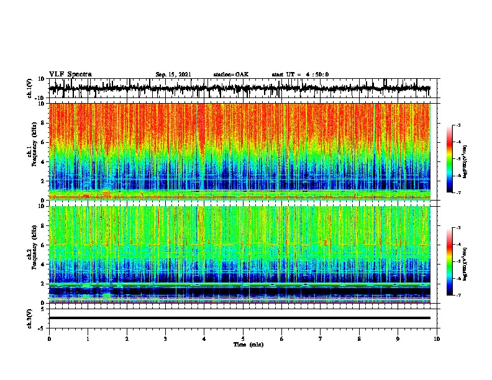Click the ch.1 spectrogram color bar
492x380 pixels.
pyautogui.click(x=449, y=159)
